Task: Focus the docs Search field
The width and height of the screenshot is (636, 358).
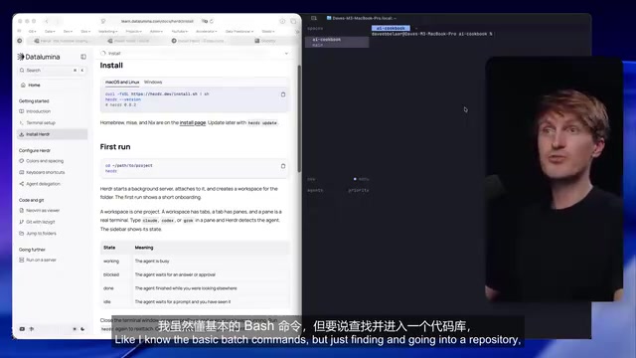Action: coord(52,71)
